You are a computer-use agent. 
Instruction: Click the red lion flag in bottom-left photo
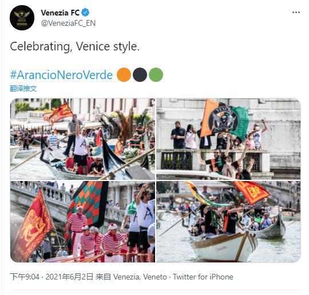click(x=33, y=225)
